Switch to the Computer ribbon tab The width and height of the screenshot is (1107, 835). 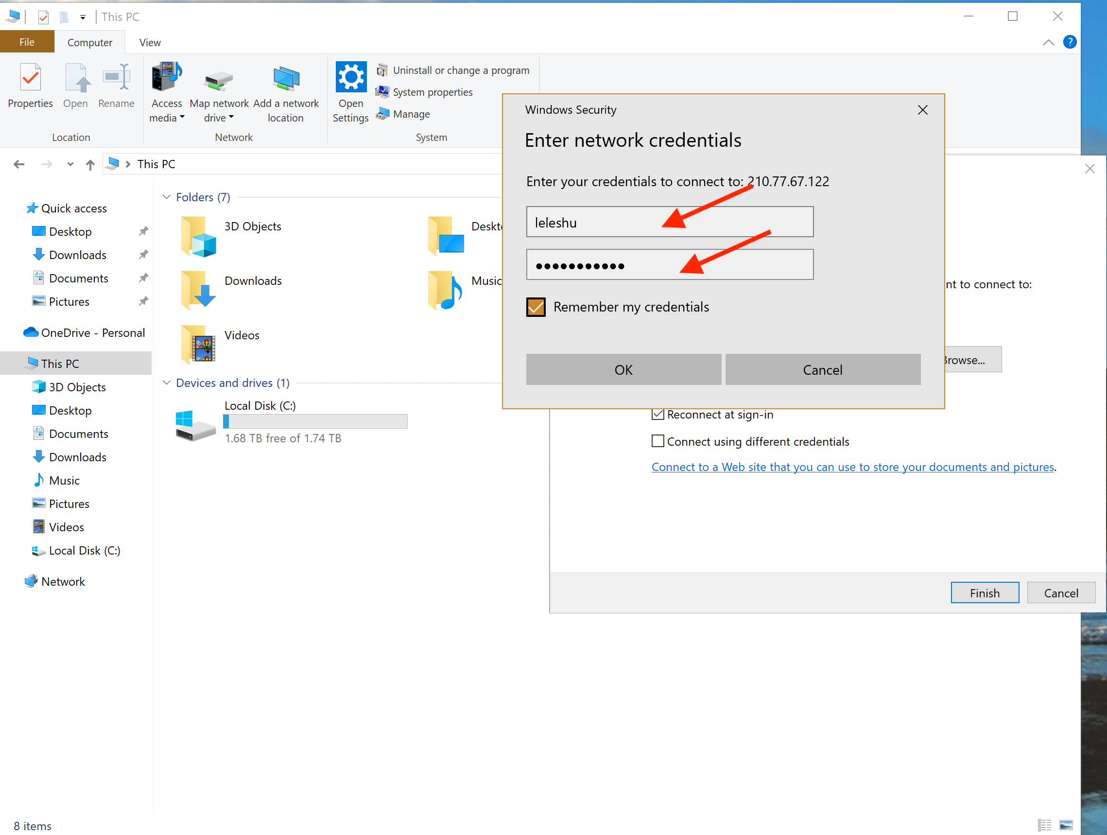click(x=89, y=43)
